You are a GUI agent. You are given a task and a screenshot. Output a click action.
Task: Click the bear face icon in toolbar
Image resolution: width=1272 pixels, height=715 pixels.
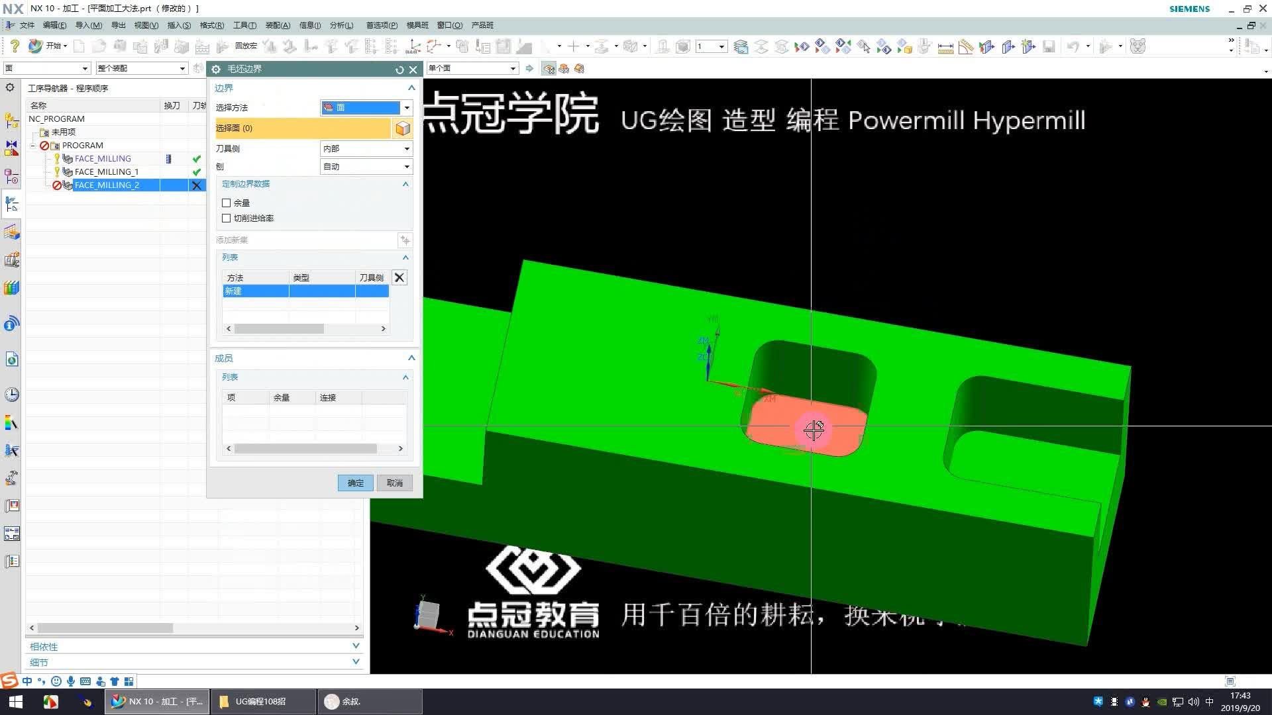1138,46
